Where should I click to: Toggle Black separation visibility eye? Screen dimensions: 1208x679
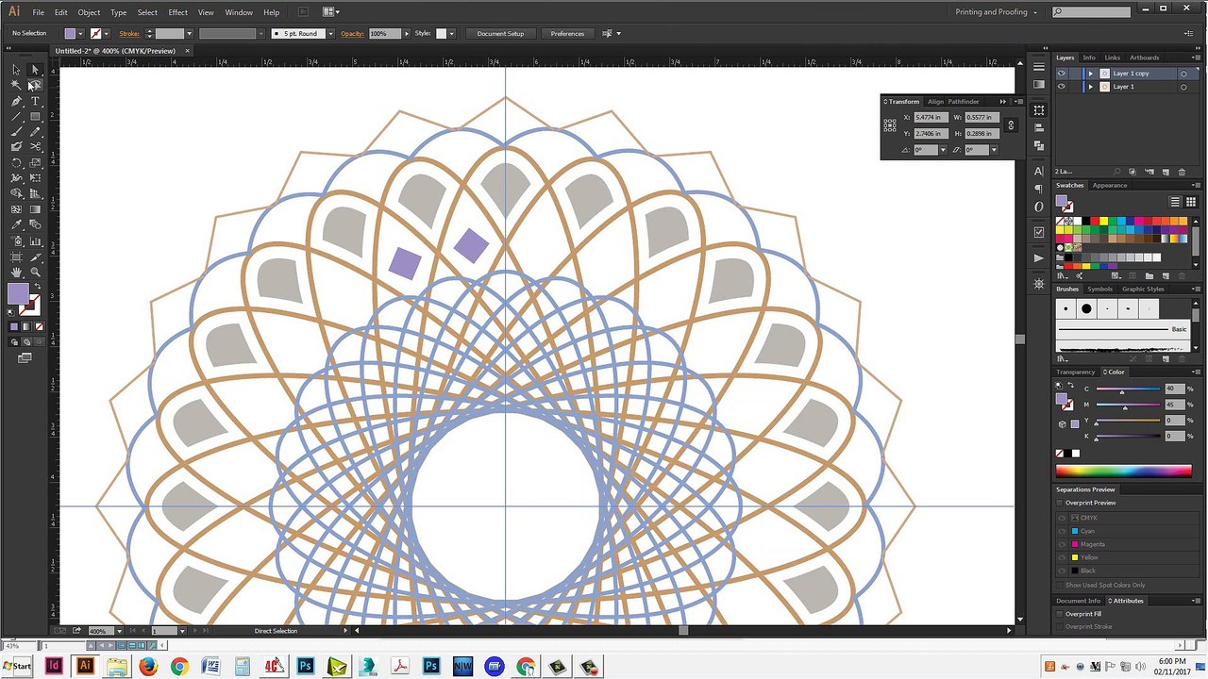pyautogui.click(x=1063, y=571)
